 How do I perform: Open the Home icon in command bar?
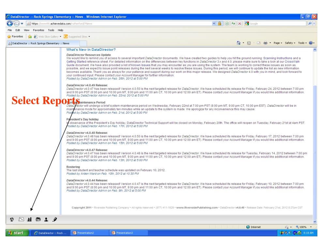click(238, 43)
